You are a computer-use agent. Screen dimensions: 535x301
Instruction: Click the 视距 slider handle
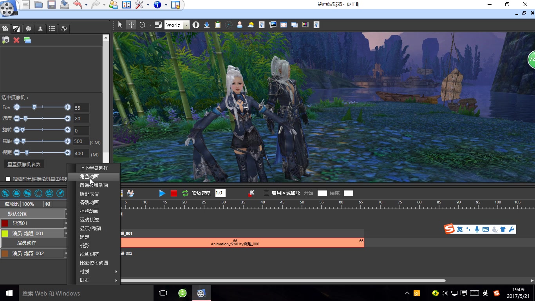[27, 152]
